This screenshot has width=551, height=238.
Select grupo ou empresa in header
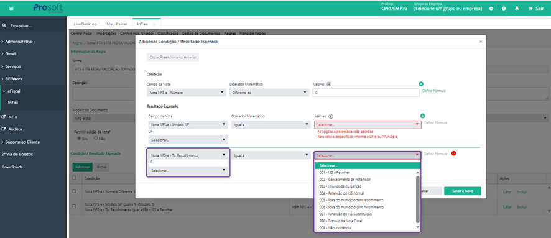pyautogui.click(x=448, y=9)
